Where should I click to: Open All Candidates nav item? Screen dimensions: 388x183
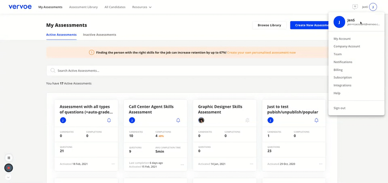(115, 7)
